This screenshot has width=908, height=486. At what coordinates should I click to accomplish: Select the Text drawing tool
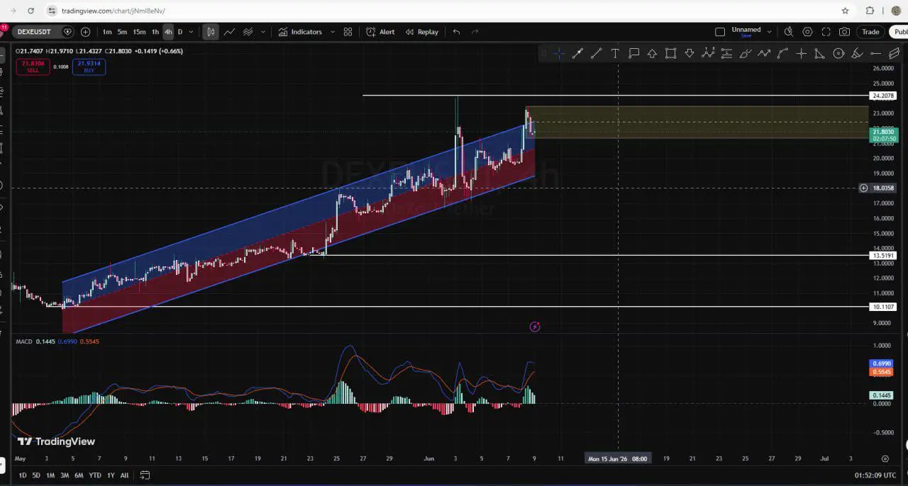614,53
